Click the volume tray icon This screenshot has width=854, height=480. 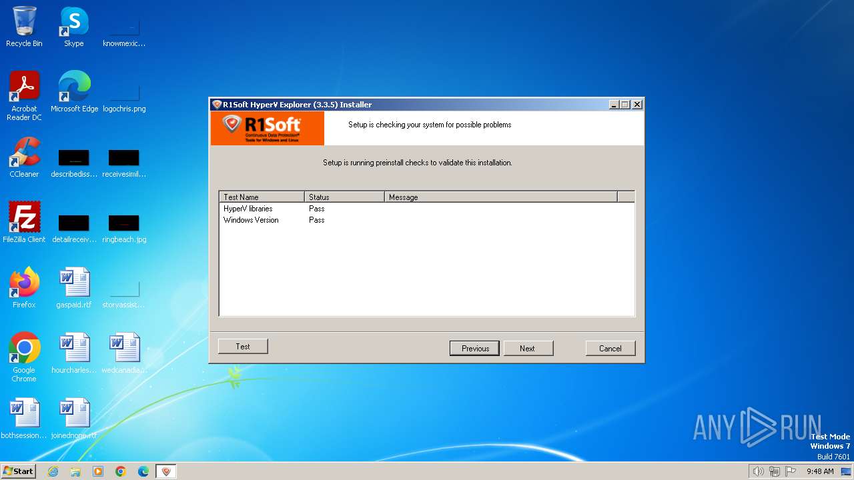coord(758,471)
